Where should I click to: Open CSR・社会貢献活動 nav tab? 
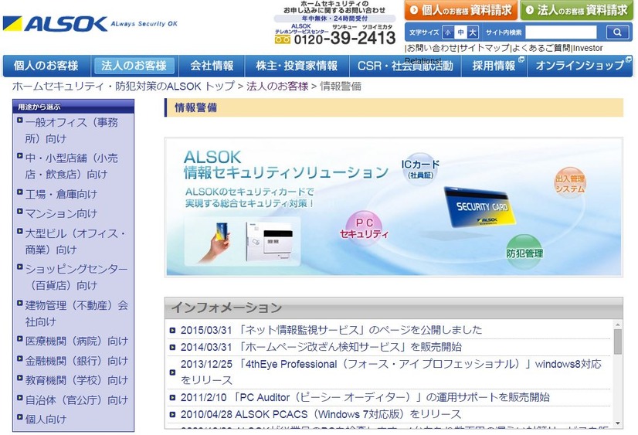405,66
